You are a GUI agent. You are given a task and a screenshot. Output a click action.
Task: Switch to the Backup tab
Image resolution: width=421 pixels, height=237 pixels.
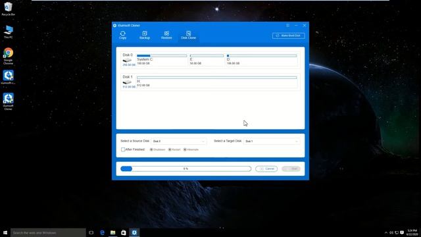(x=145, y=35)
